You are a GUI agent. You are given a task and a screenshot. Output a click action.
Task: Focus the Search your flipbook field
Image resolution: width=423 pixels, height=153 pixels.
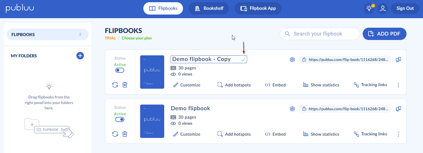[x=320, y=34]
